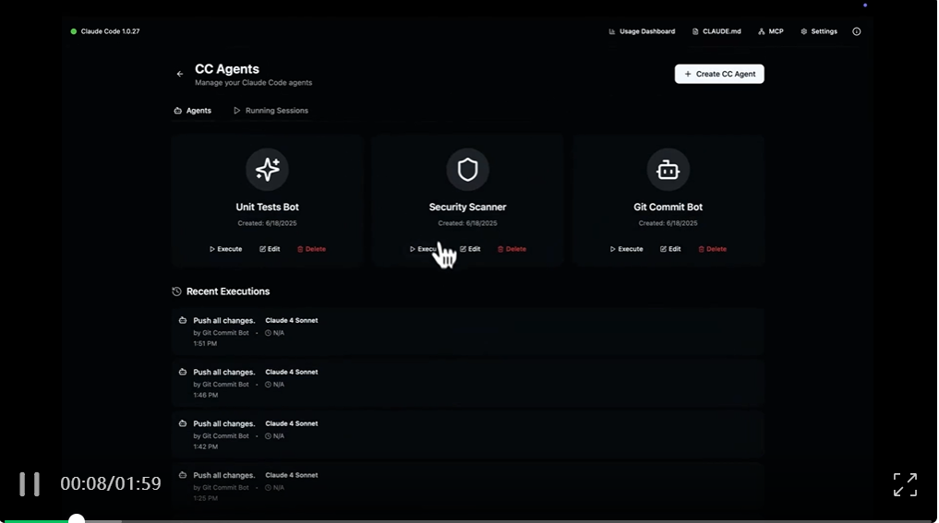This screenshot has width=939, height=523.
Task: Open the 1:25 PM Push all changes execution
Action: coord(468,486)
